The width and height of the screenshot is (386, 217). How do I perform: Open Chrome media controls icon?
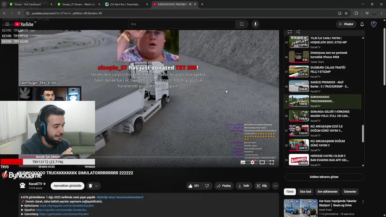pyautogui.click(x=367, y=13)
